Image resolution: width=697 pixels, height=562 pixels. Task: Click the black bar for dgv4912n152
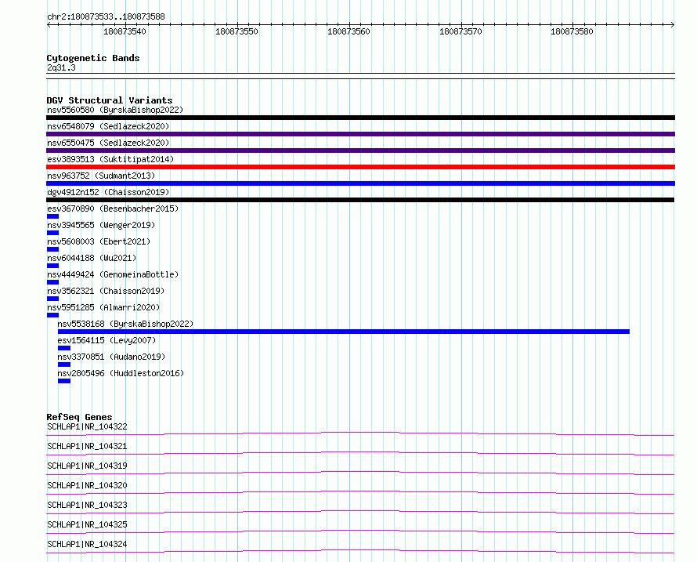(360, 200)
